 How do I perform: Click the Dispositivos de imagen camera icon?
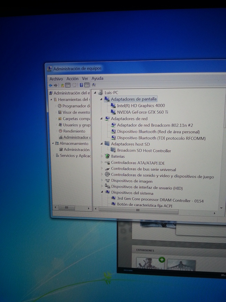pyautogui.click(x=107, y=181)
